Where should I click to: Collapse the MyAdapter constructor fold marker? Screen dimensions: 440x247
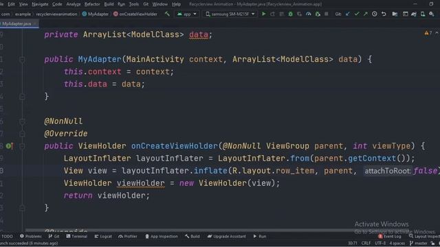pos(22,59)
